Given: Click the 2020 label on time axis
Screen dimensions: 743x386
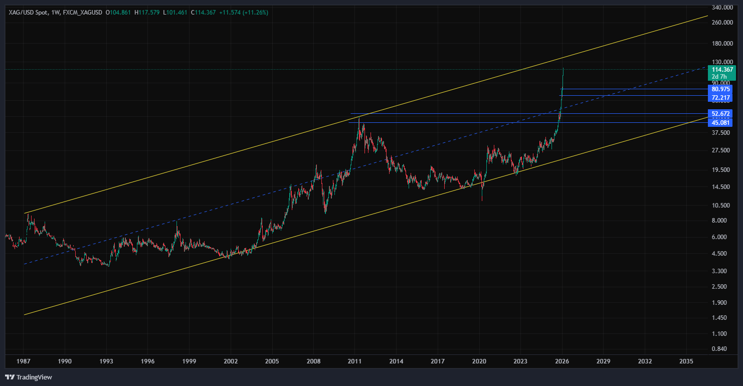Looking at the screenshot, I should coord(479,361).
